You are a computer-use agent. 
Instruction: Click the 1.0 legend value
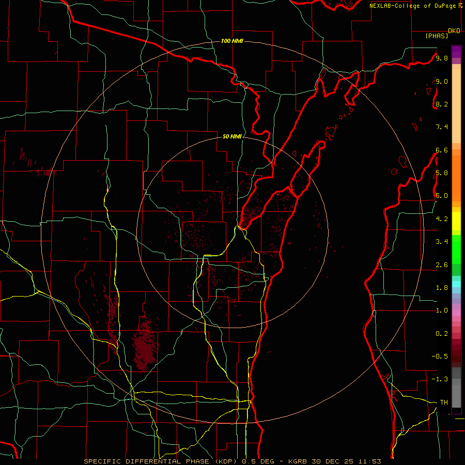pyautogui.click(x=442, y=311)
